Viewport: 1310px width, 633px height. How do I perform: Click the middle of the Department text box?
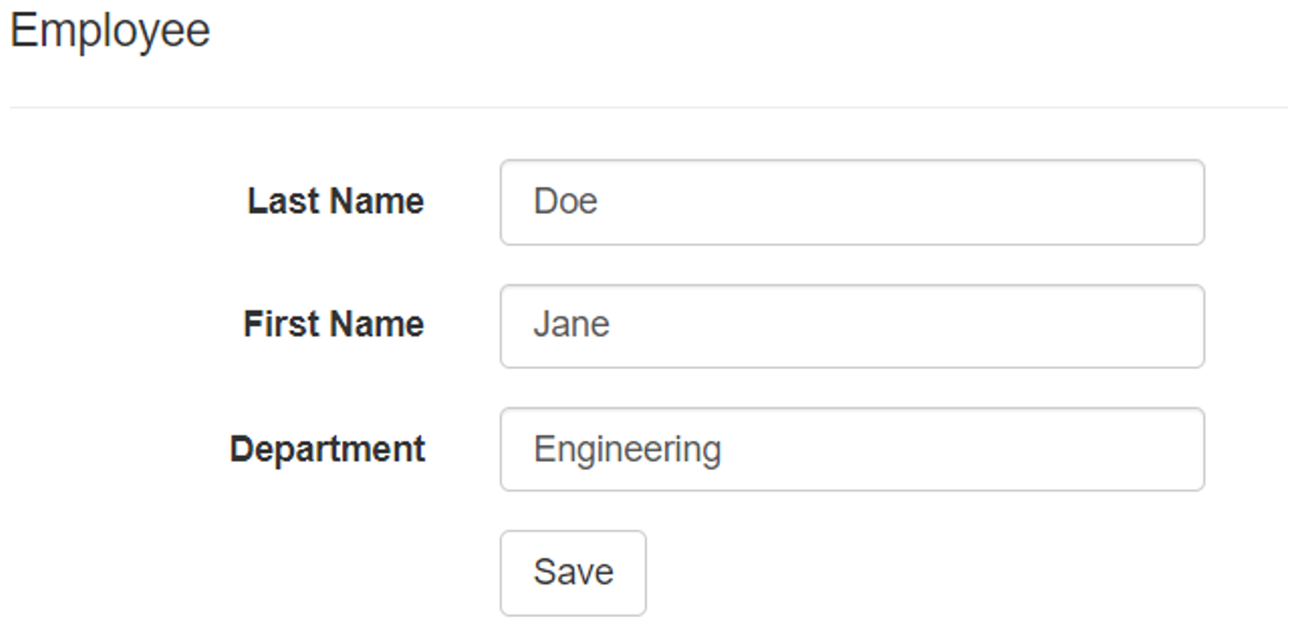pos(852,449)
